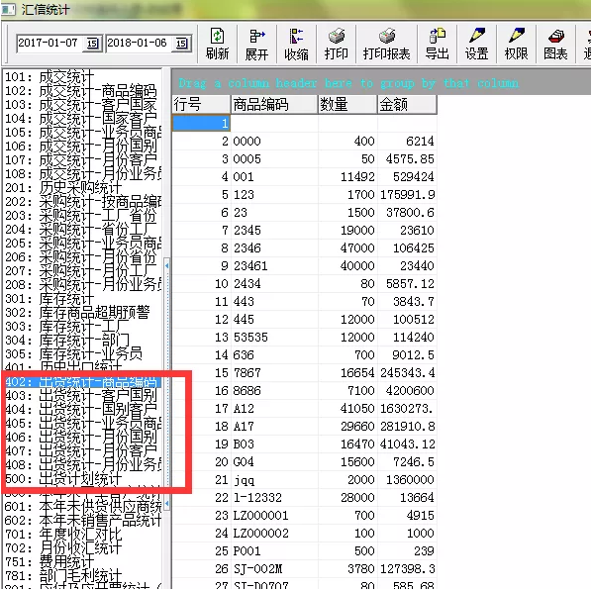Viewport: 592px width, 591px height.
Task: Click product code cell LZ000001
Action: pyautogui.click(x=274, y=516)
